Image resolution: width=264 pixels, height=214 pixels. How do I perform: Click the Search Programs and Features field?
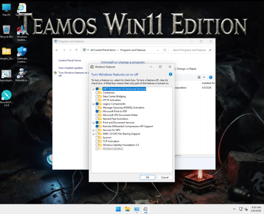pos(192,50)
